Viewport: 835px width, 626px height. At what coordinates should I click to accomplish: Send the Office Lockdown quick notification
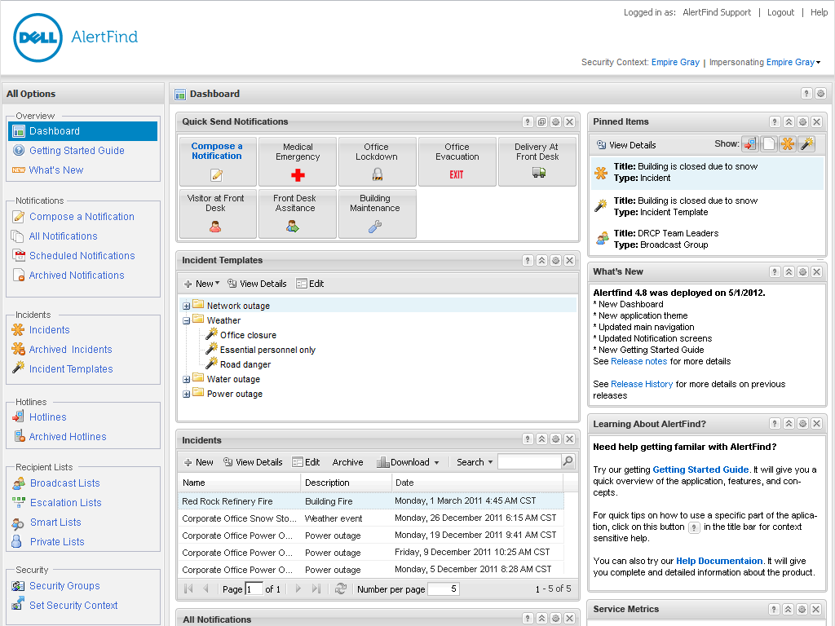click(377, 162)
